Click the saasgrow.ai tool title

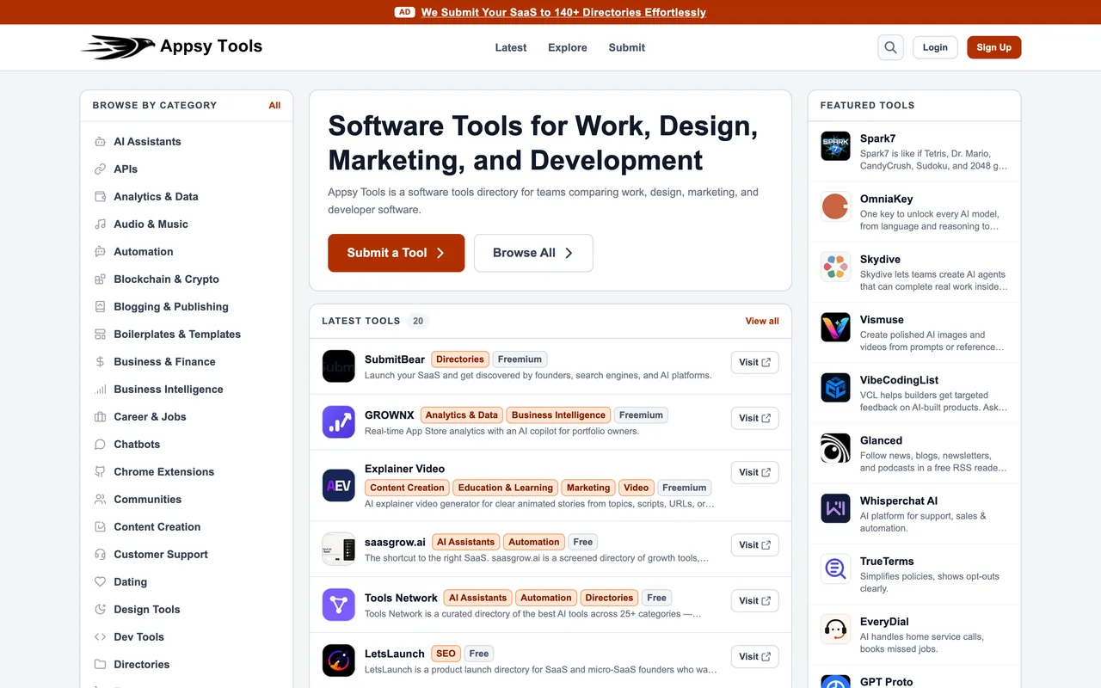click(x=395, y=542)
